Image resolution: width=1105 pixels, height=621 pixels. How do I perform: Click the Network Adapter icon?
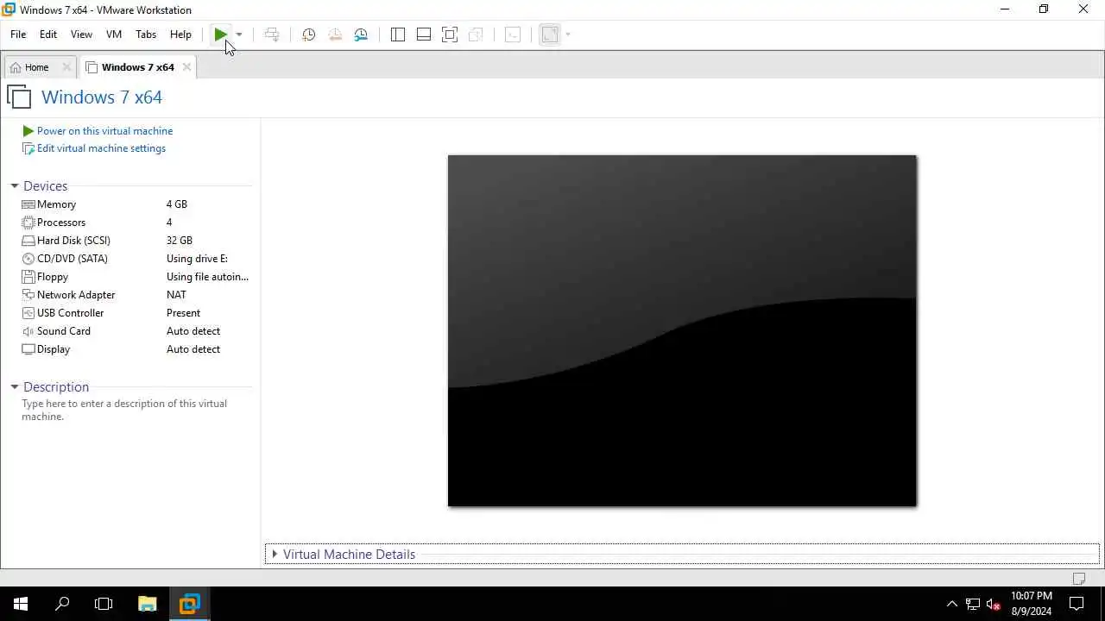point(28,295)
